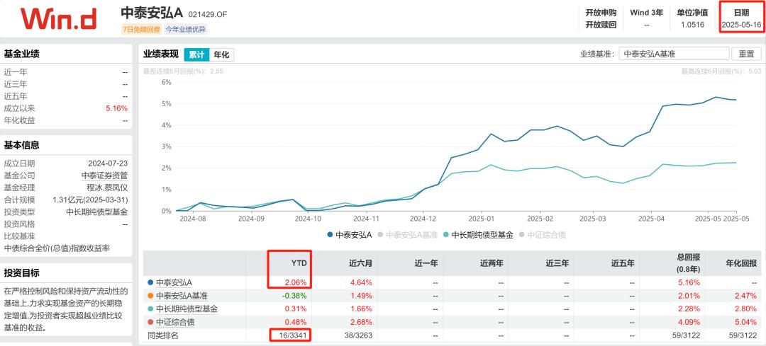This screenshot has width=766, height=346.
Task: Click the 重置 reset button
Action: (746, 54)
